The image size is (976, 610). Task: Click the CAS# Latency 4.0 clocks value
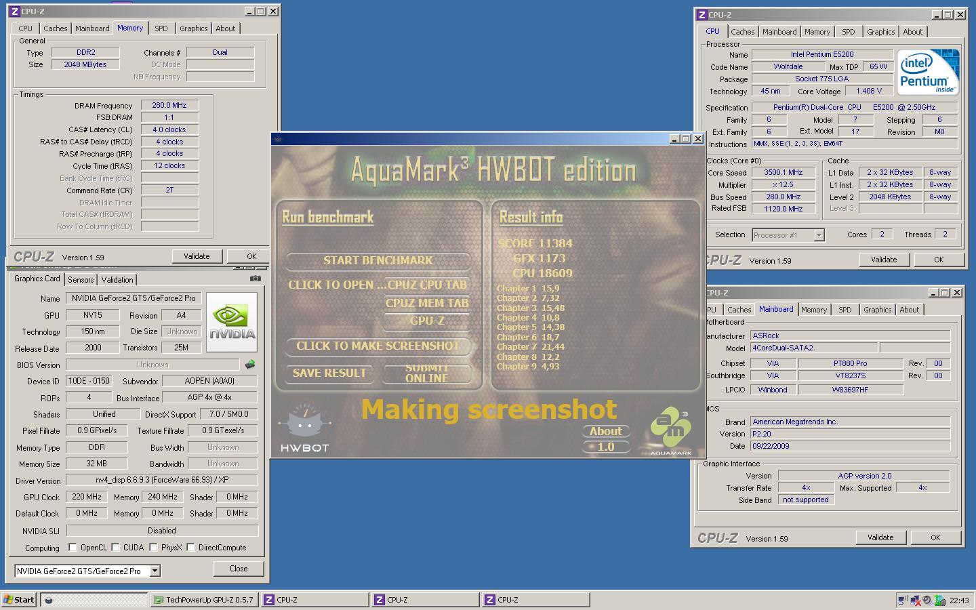(169, 129)
